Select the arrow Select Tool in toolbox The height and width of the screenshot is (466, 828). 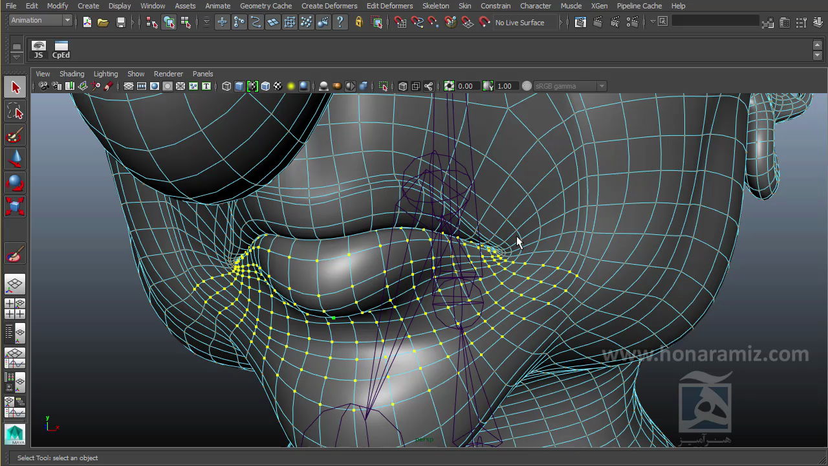[x=16, y=87]
